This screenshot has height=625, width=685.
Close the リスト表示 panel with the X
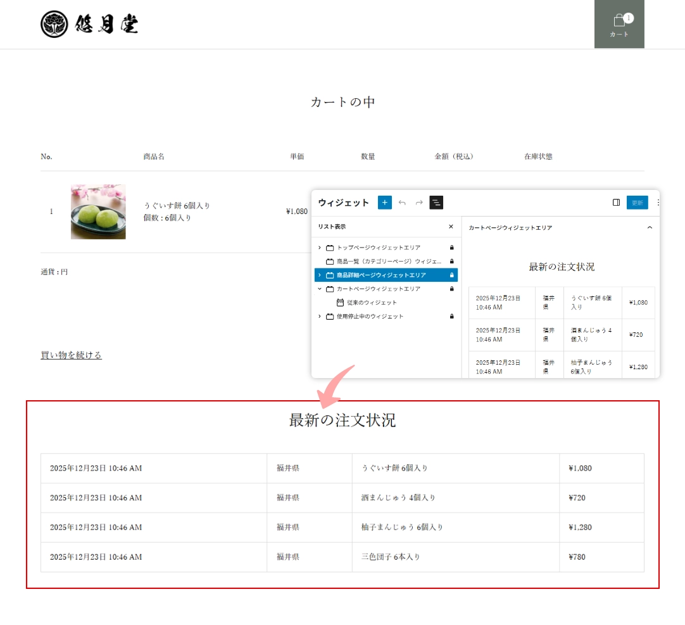[x=451, y=226]
